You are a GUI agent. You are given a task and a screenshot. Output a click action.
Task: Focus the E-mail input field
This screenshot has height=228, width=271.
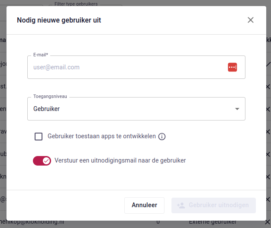[126, 67]
